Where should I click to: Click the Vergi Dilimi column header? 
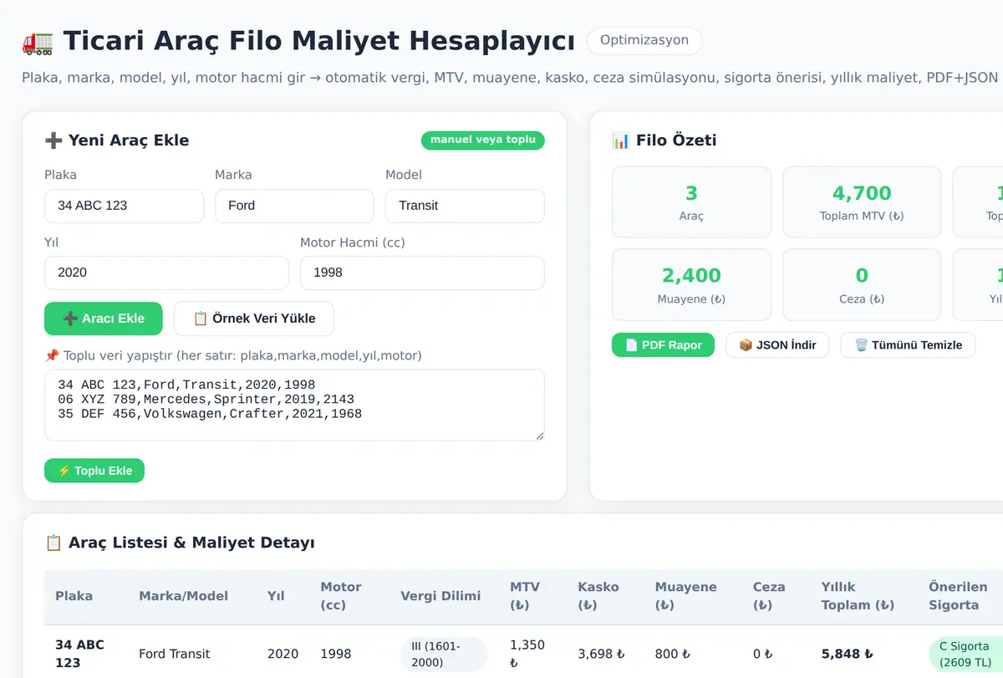click(x=440, y=596)
